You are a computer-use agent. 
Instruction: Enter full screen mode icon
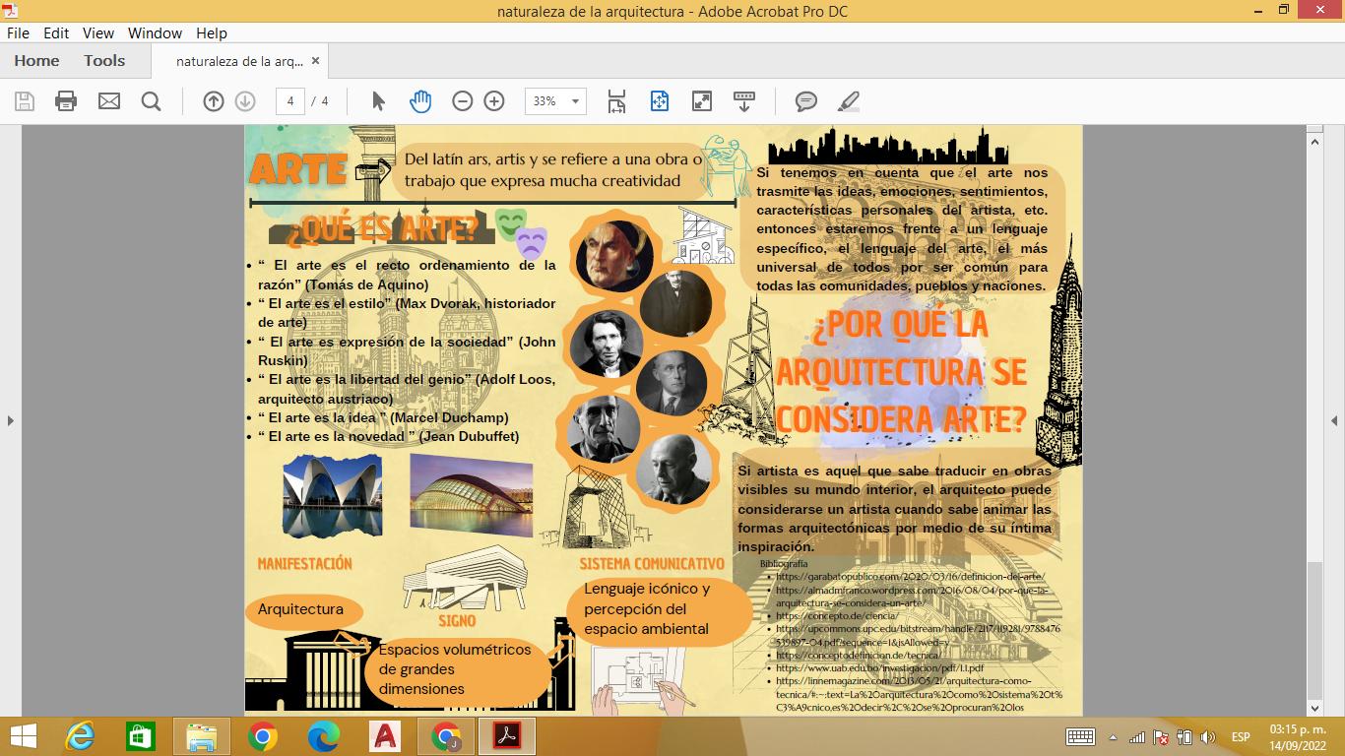click(x=702, y=100)
